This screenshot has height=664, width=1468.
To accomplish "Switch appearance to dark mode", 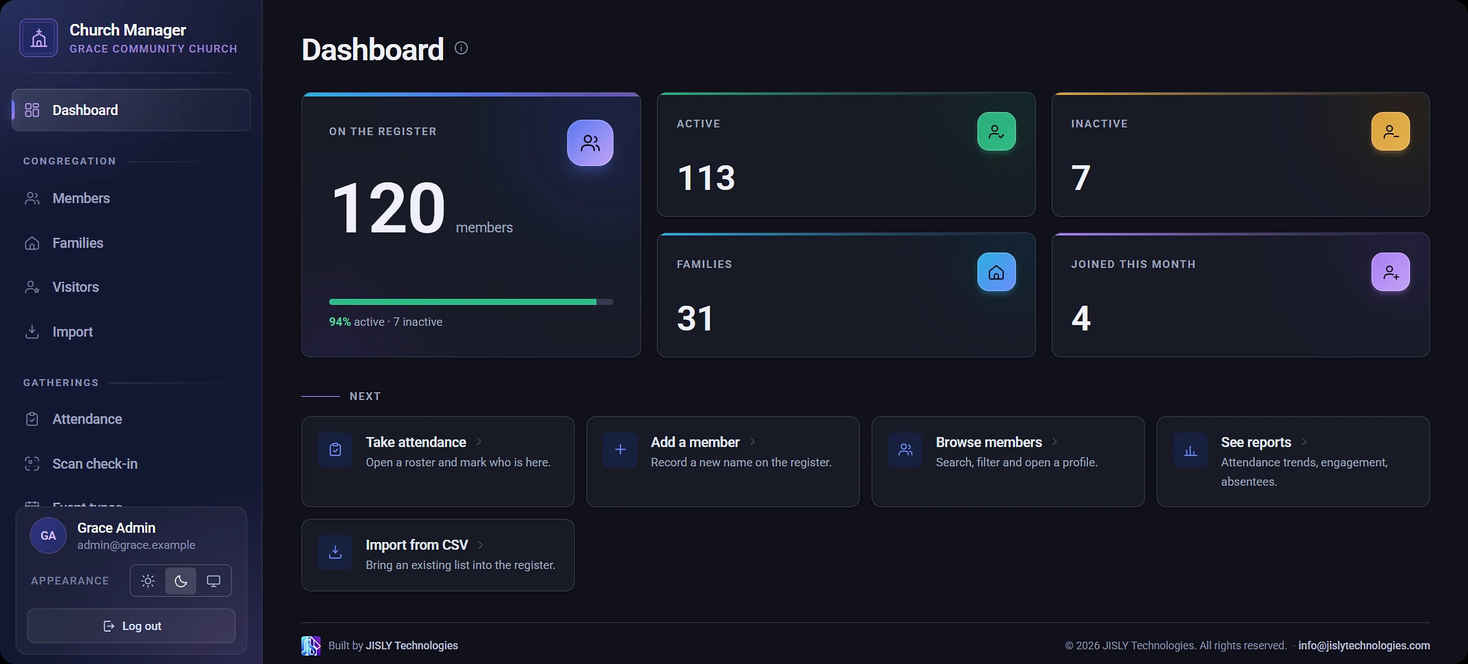I will 181,581.
